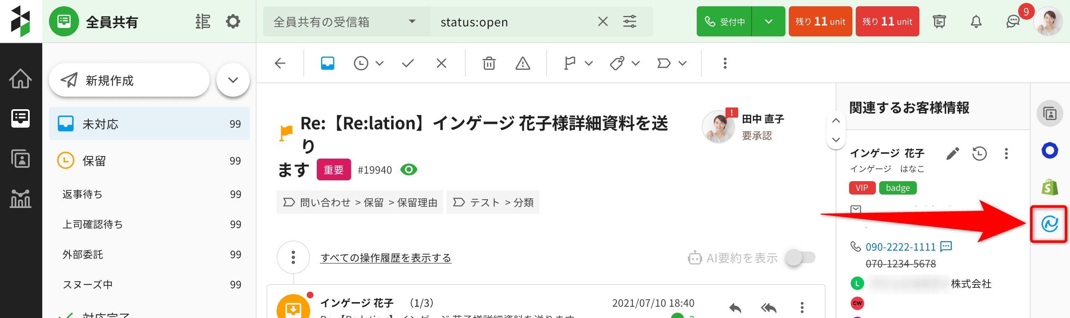Screen dimensions: 1070x318
Task: Click the back arrow in toolbar
Action: (x=280, y=63)
